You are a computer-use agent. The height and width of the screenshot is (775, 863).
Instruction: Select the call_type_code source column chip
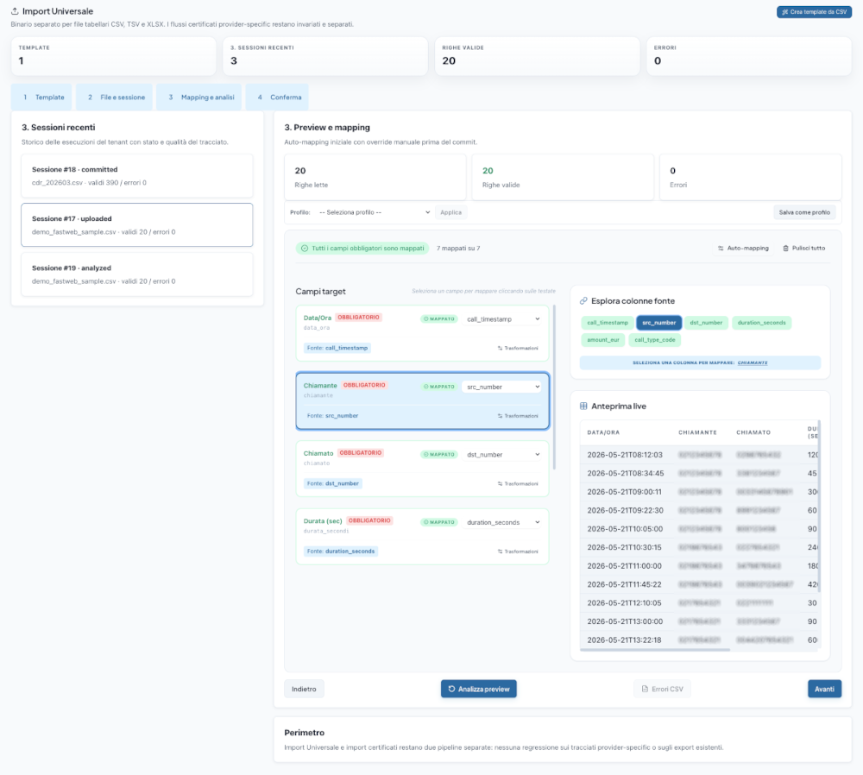click(x=654, y=340)
